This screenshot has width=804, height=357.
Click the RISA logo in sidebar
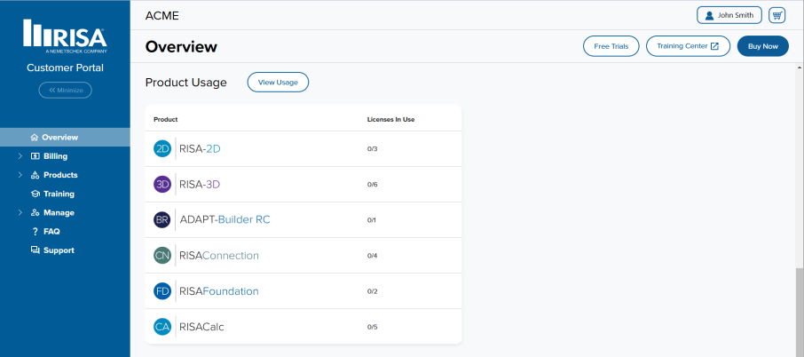[65, 36]
